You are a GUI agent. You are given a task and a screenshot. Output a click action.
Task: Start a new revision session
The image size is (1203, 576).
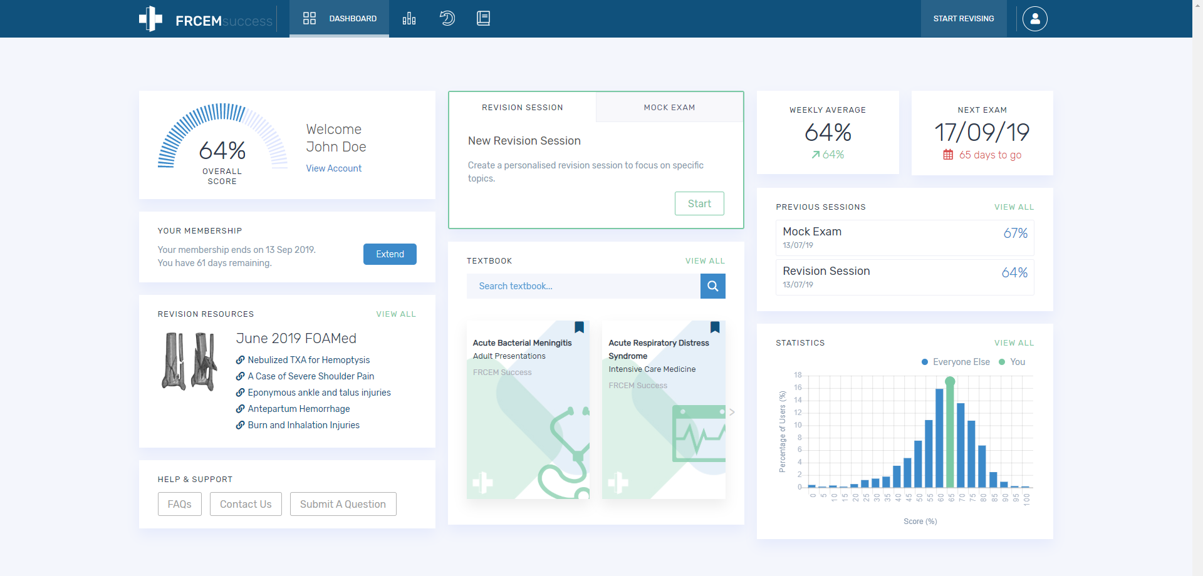699,203
